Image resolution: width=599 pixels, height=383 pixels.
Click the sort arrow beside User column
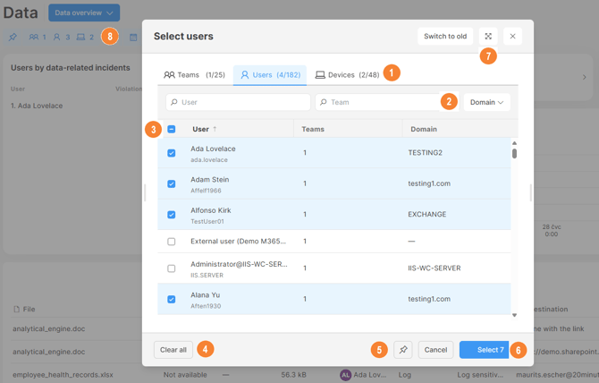(215, 130)
